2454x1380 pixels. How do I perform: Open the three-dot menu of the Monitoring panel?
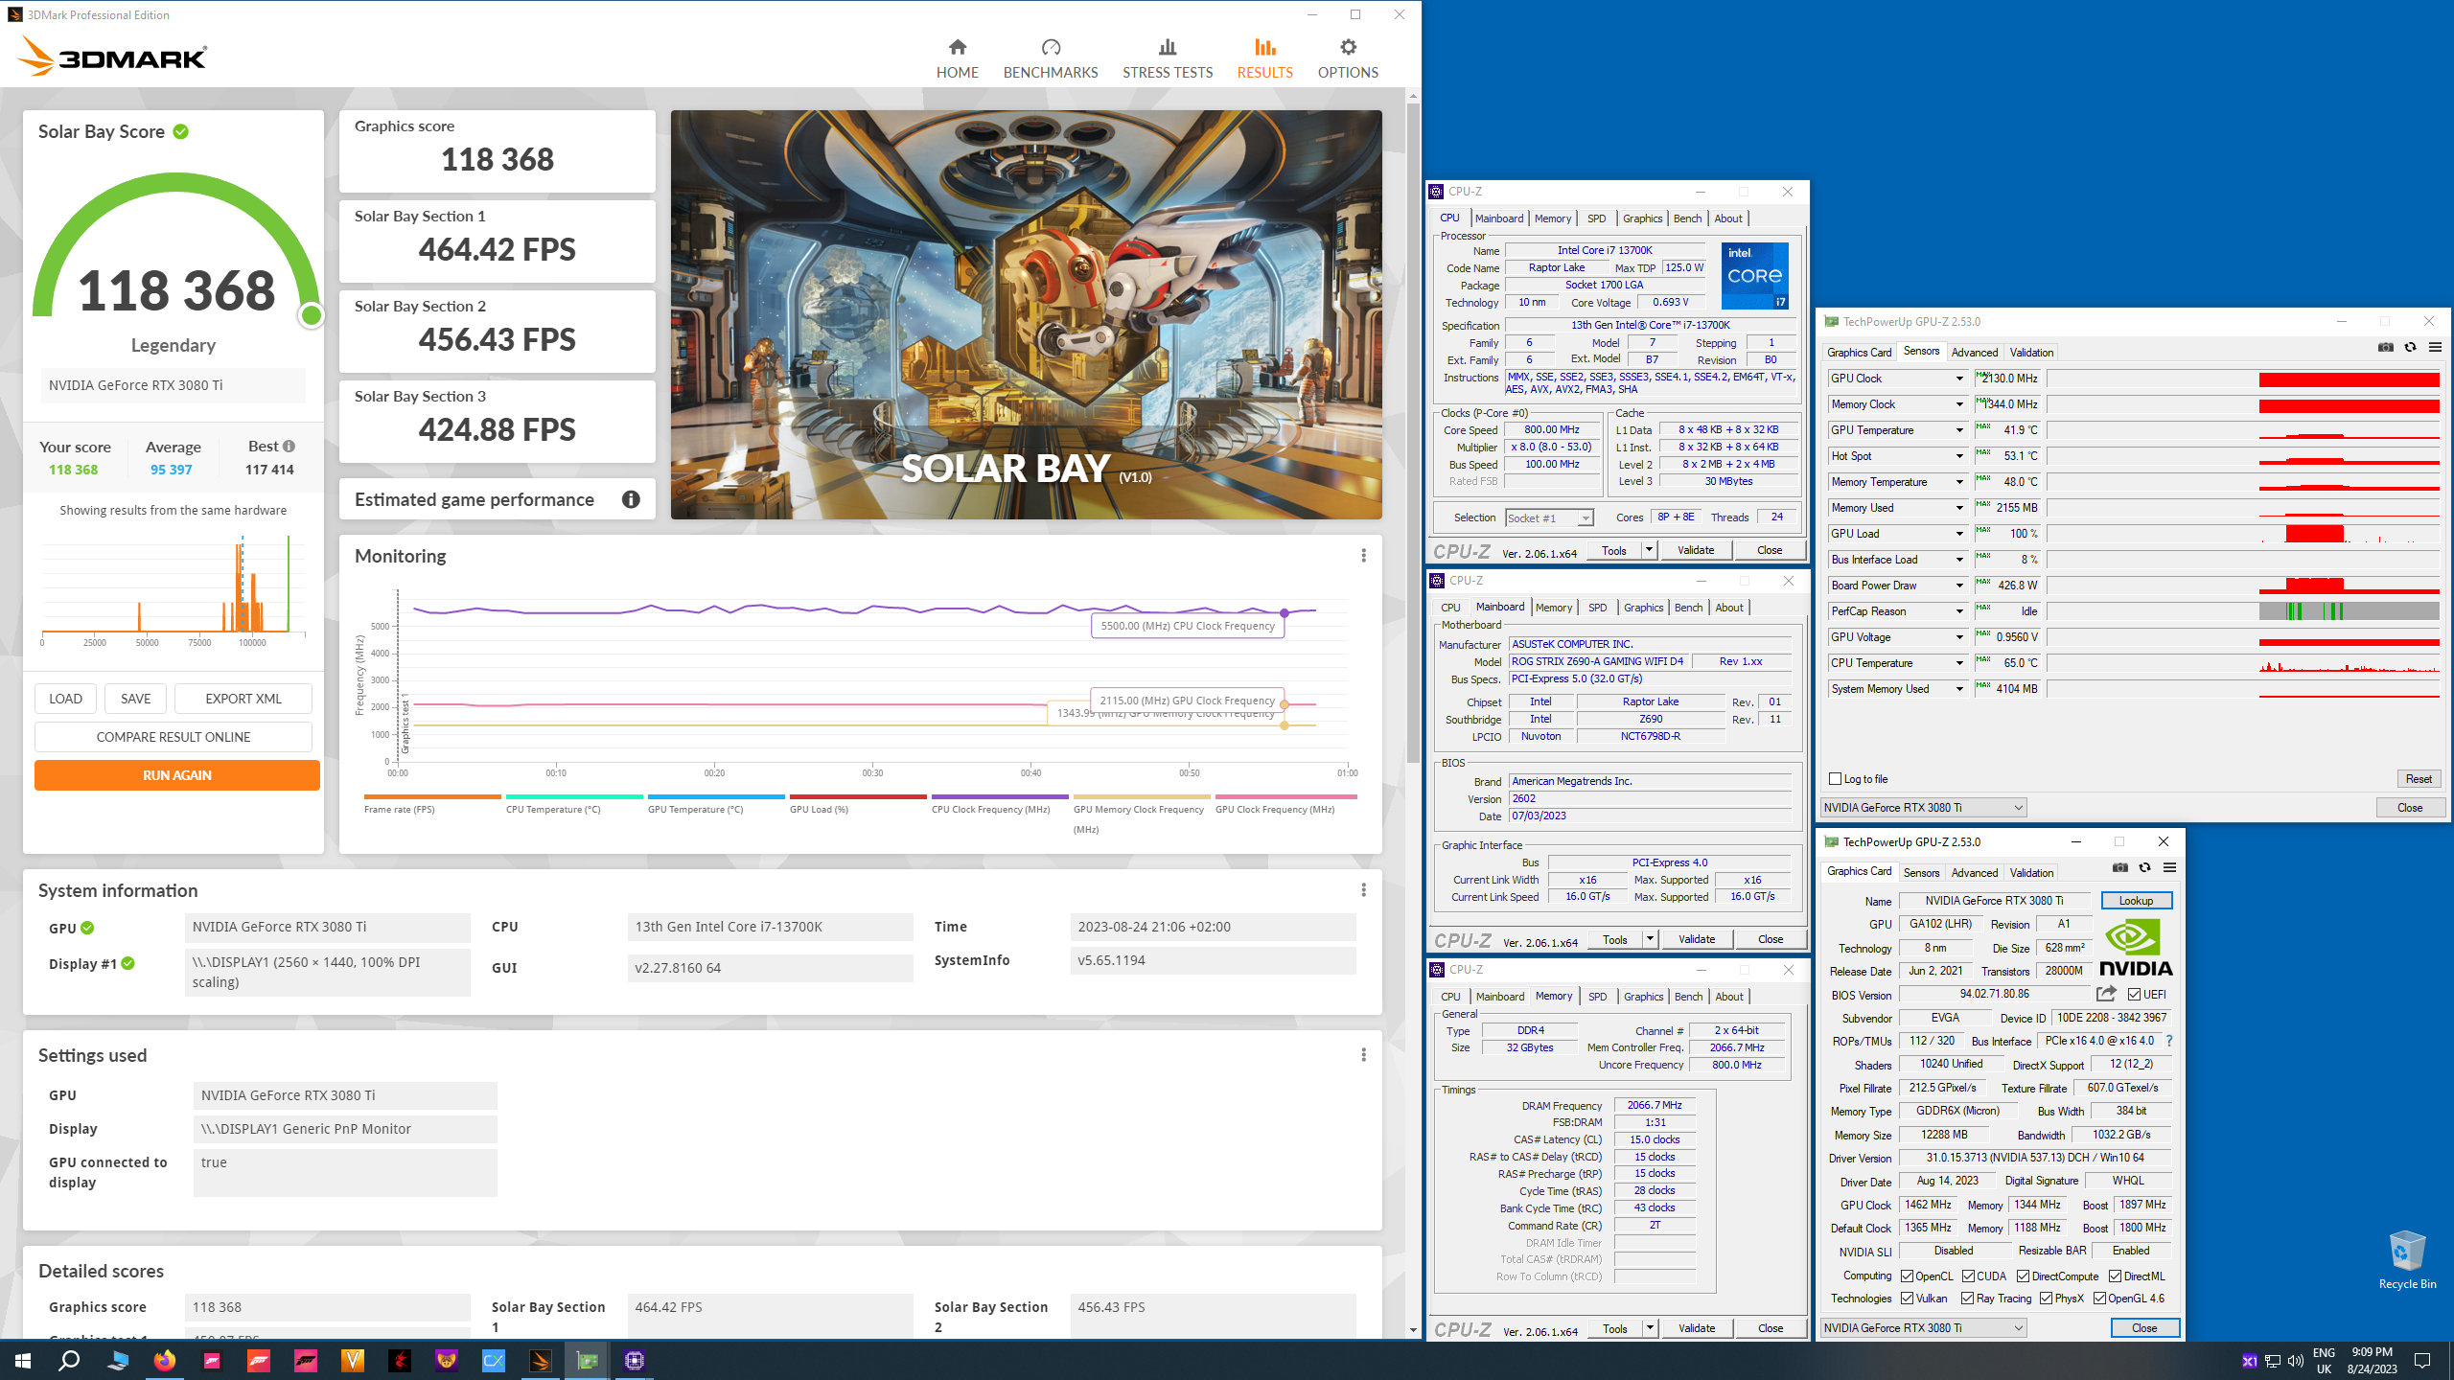click(1363, 556)
